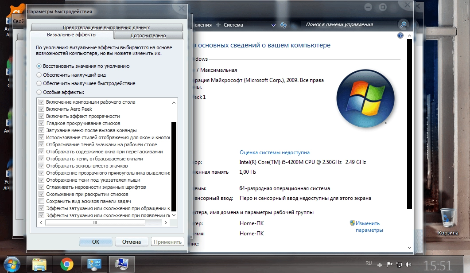
Task: Select Обеспечить наилучший вид option
Action: point(39,75)
